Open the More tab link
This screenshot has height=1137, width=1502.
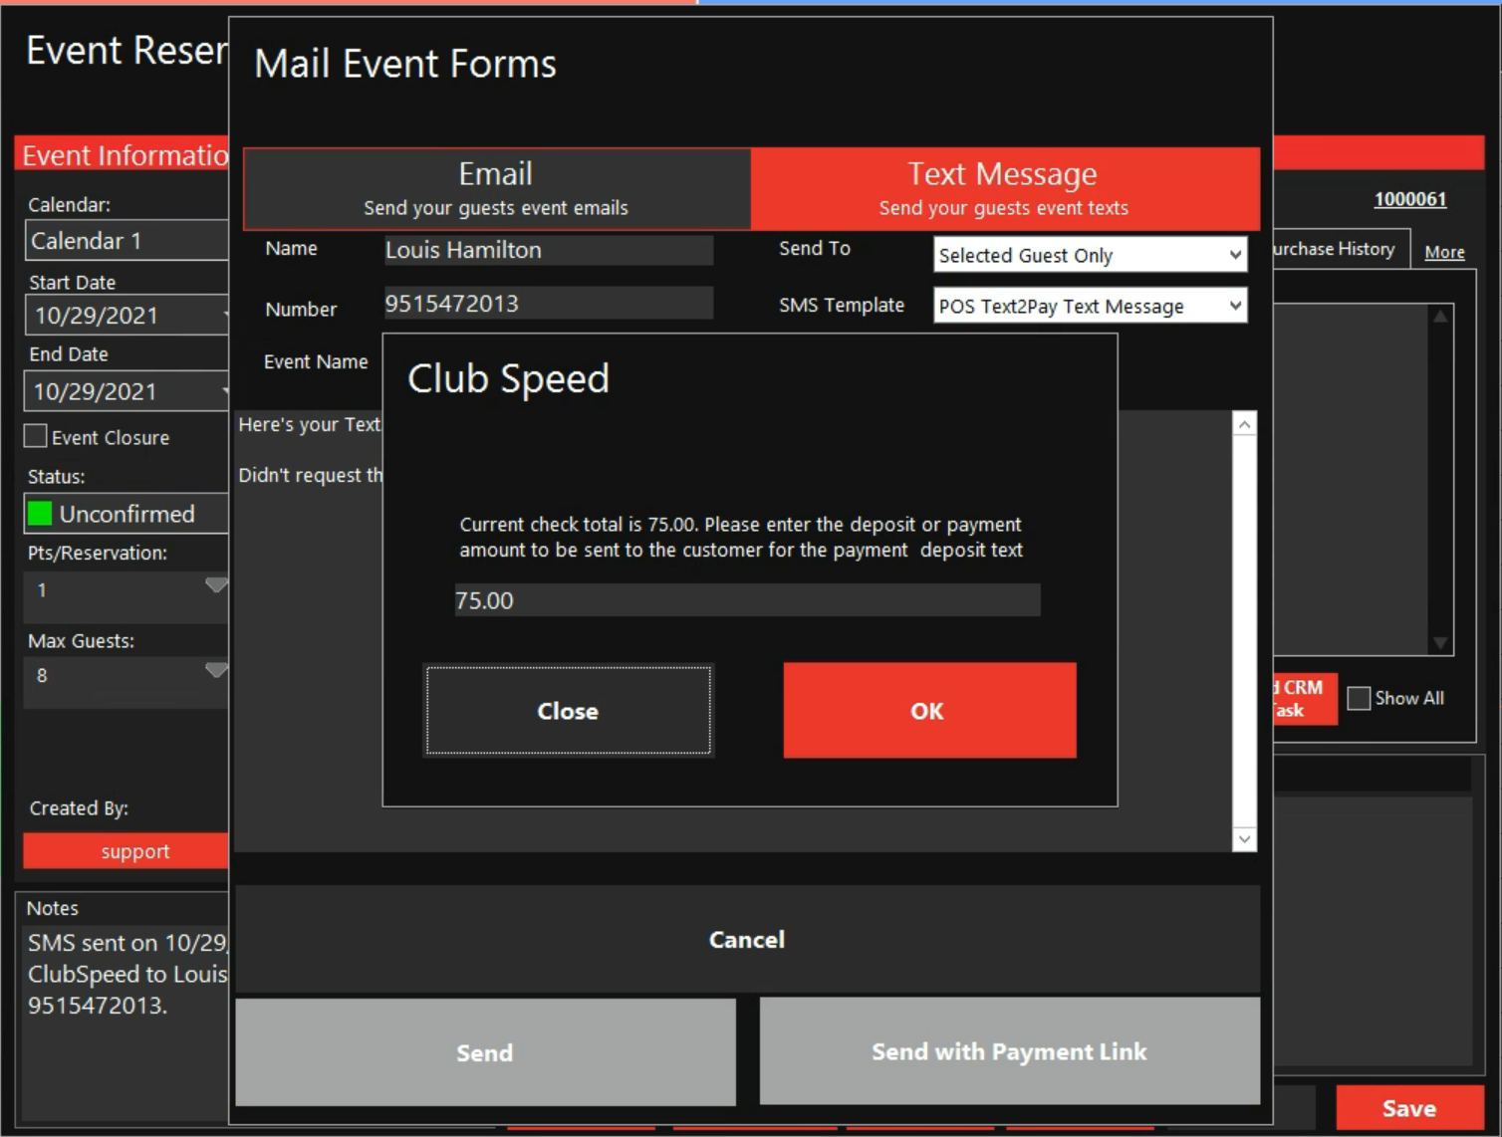pyautogui.click(x=1444, y=252)
